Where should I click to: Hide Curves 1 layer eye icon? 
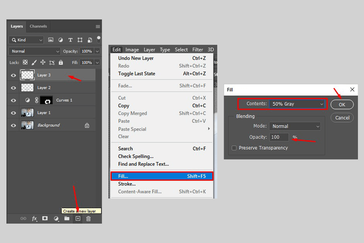point(14,100)
